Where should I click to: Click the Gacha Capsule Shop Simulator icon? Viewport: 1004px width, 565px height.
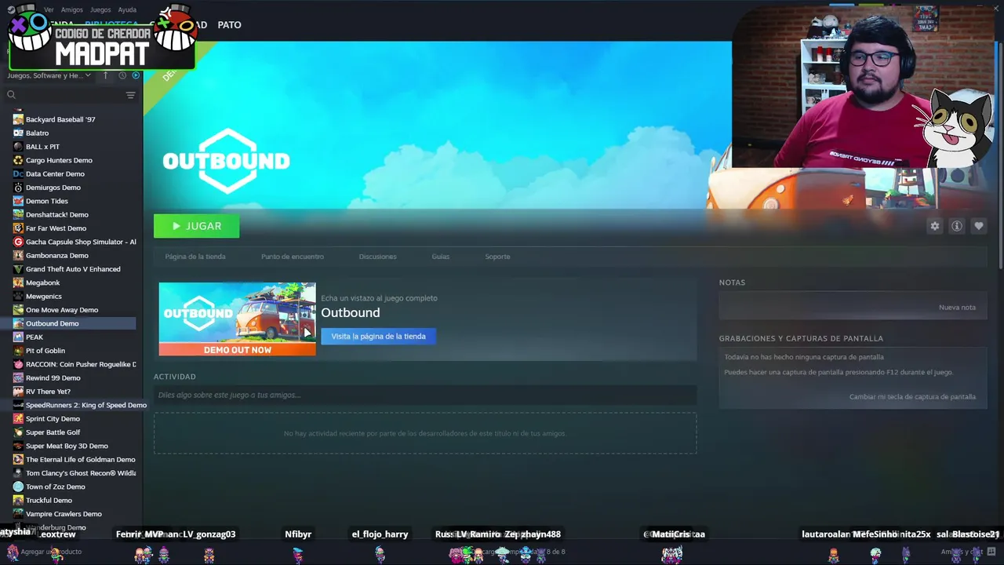tap(18, 242)
